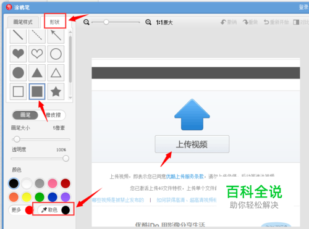Select the pink color swatch
Screen dimensions: 309x229
(53, 183)
